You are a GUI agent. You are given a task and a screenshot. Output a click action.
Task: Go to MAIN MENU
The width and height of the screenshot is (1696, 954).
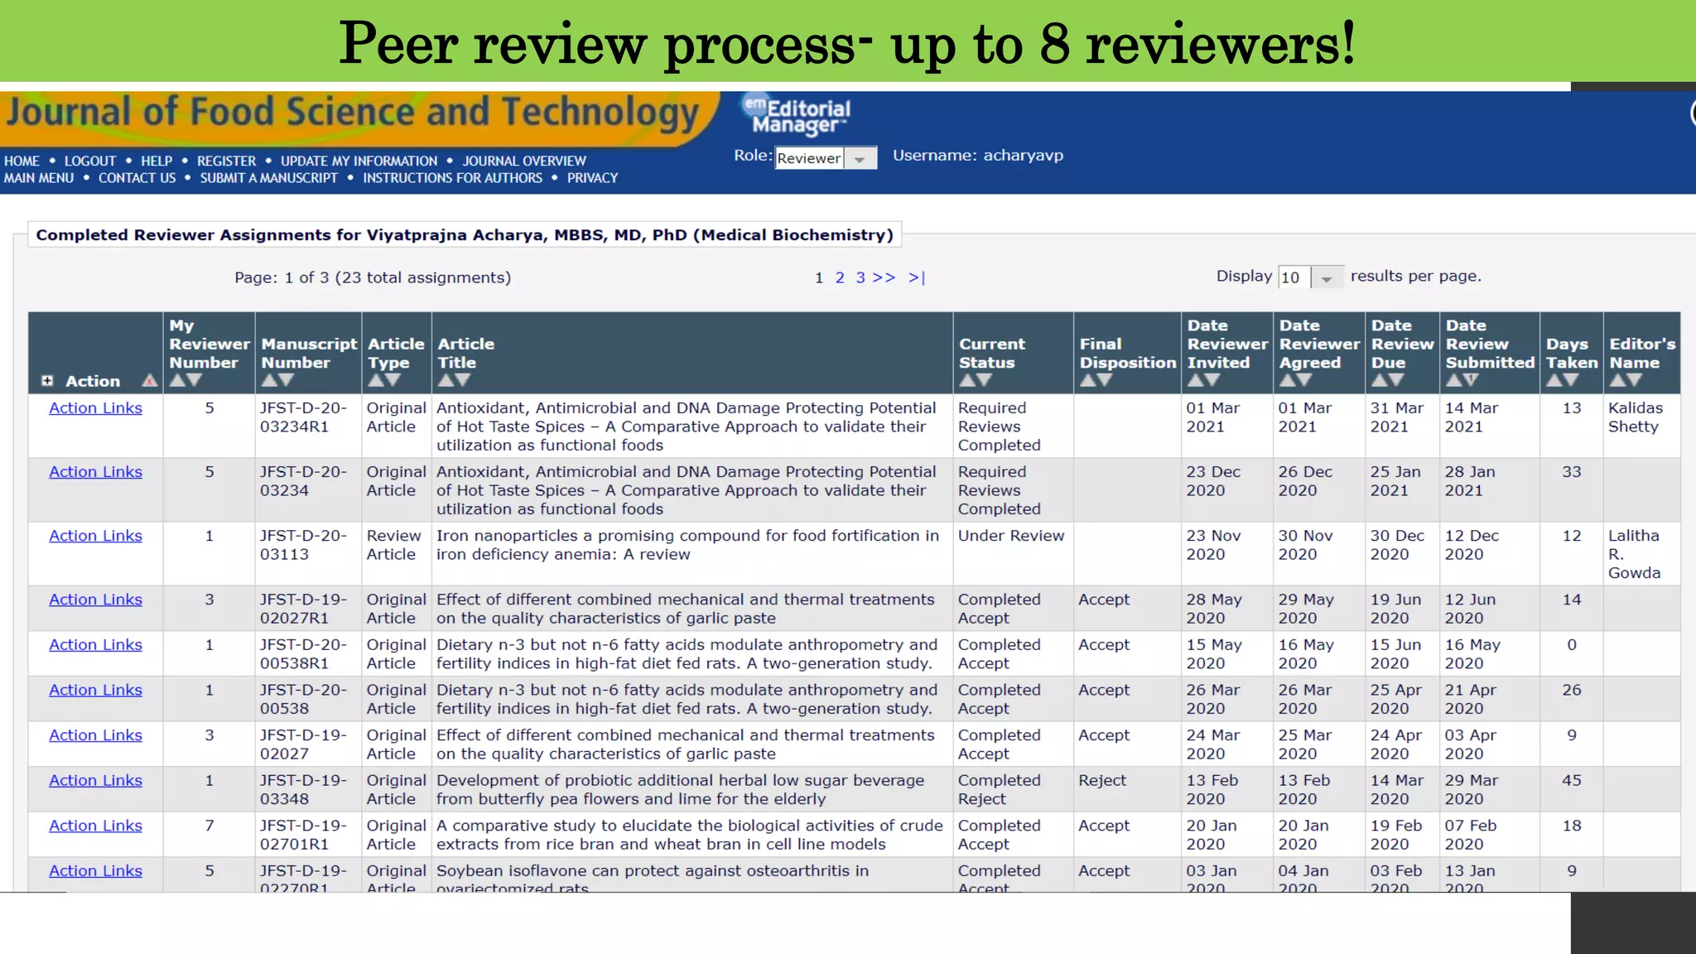coord(39,178)
